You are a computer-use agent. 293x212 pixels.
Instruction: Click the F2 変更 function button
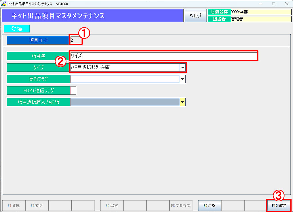pyautogui.click(x=37, y=205)
